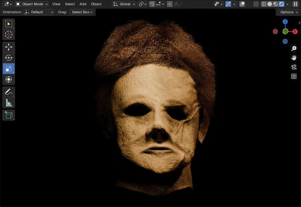Activate the 3D Cursor tool

(x=8, y=35)
